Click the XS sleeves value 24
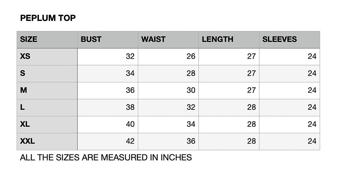337x173 pixels. pyautogui.click(x=312, y=56)
